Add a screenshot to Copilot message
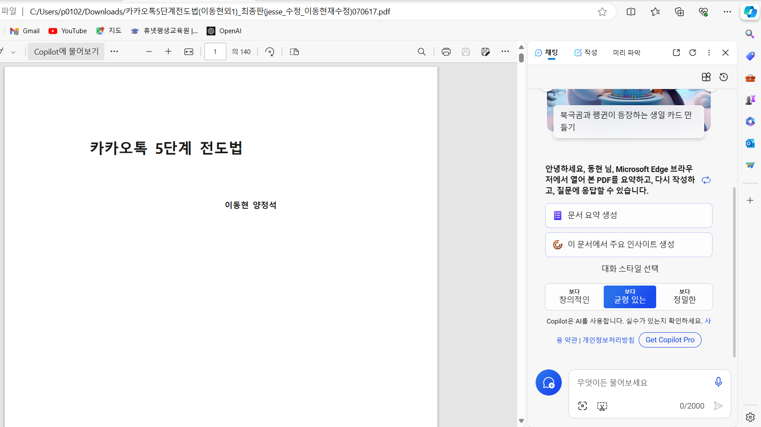 pos(583,406)
